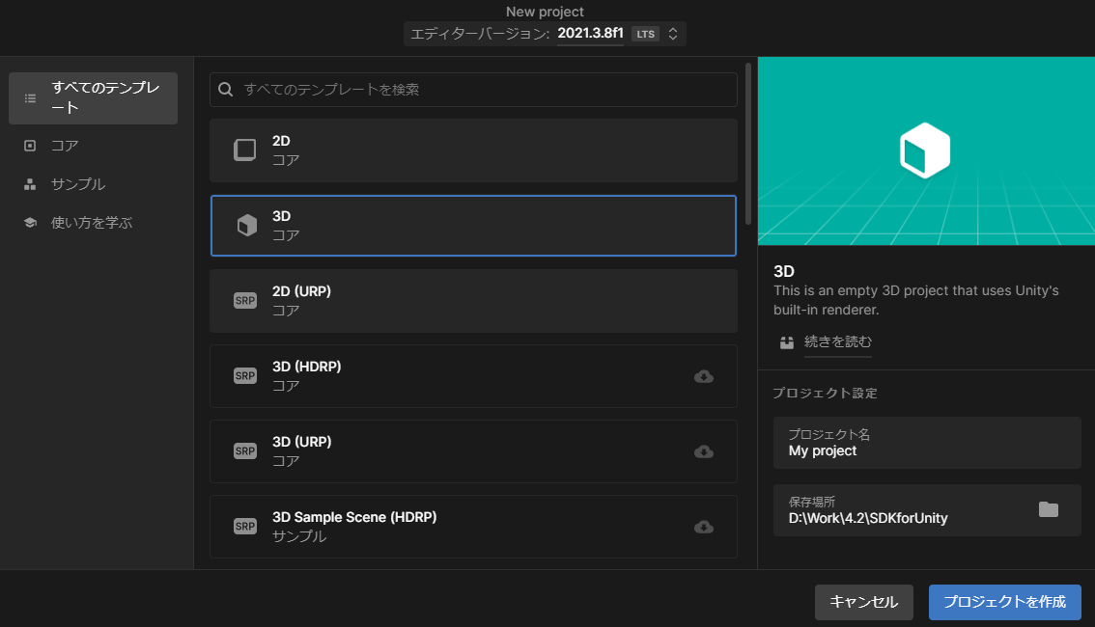Viewport: 1095px width, 627px height.
Task: Open the editor version selector 2021.3.8f1
Action: 545,34
